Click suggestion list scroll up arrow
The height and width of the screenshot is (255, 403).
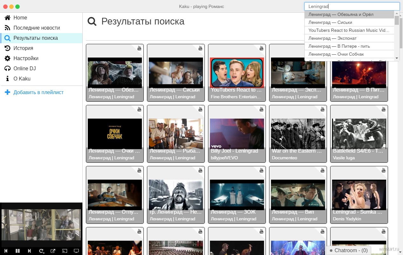click(397, 13)
